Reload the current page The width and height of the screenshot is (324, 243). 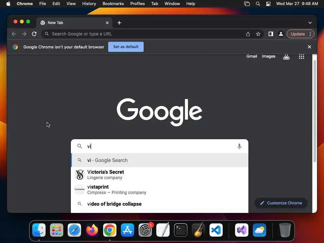point(34,34)
